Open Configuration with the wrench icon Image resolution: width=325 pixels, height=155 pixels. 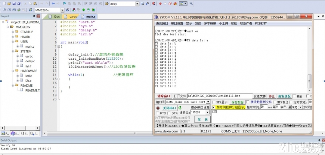pyautogui.click(x=191, y=4)
